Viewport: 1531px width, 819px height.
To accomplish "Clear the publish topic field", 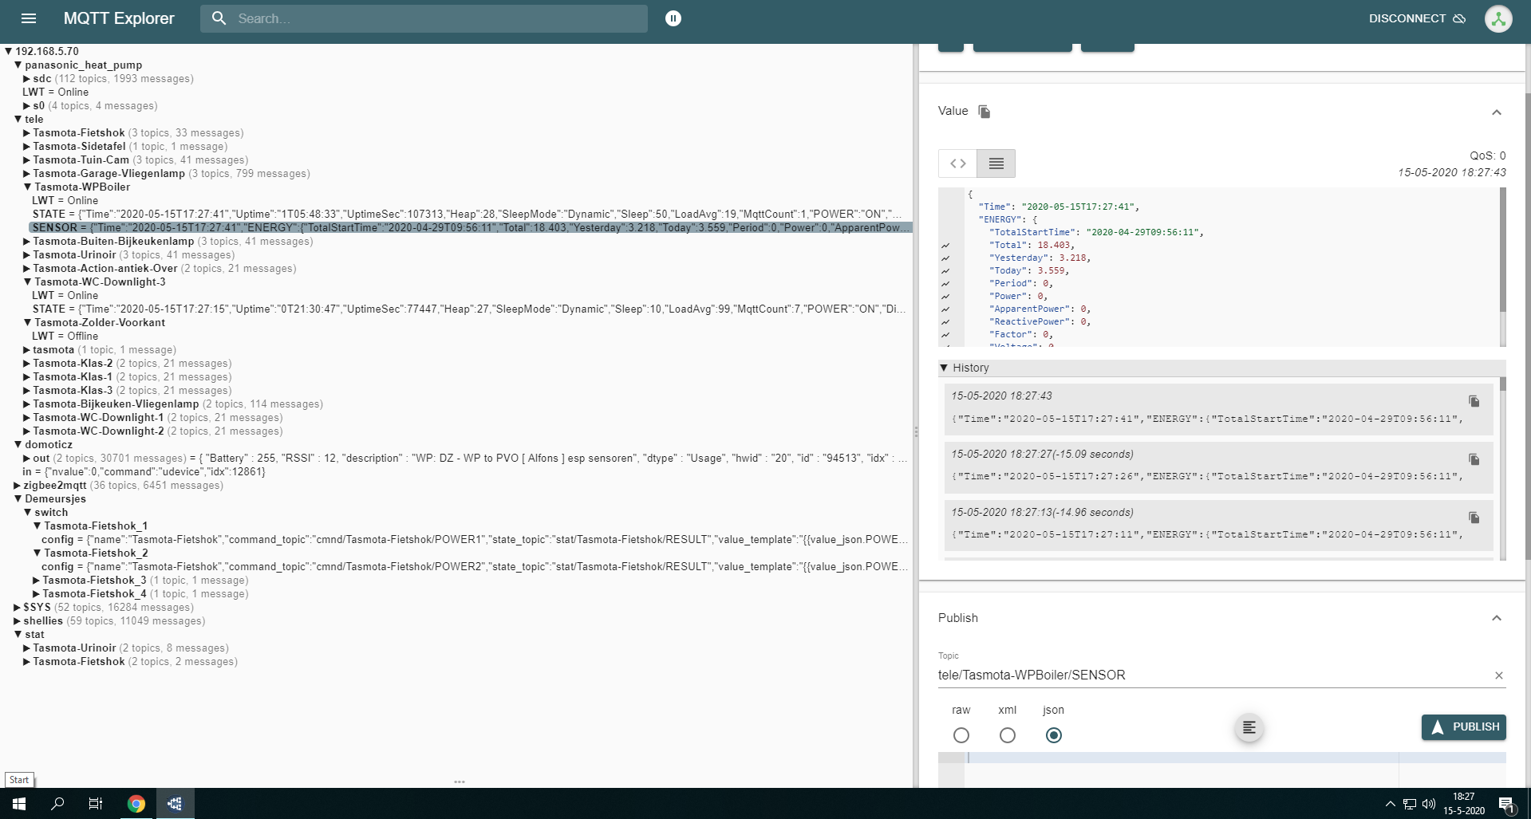I will (1498, 675).
